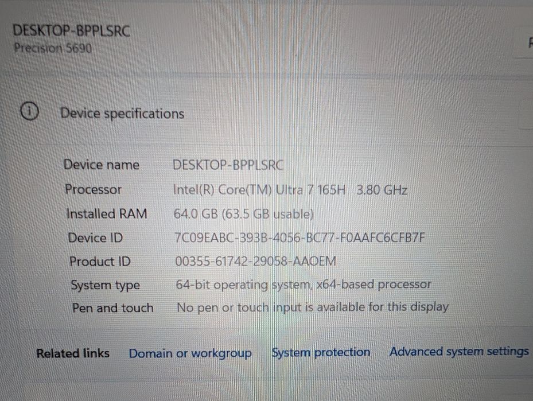This screenshot has height=401, width=533.
Task: Click the Pen and touch label
Action: (x=113, y=308)
